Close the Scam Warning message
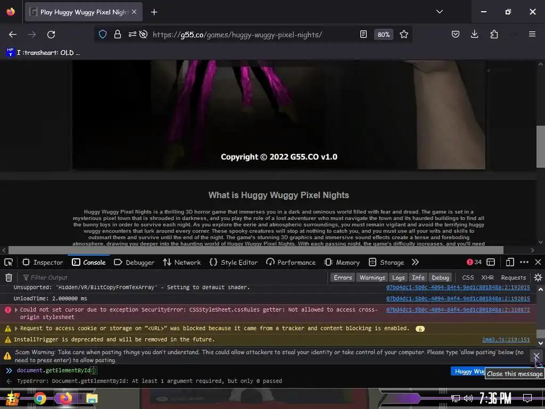Viewport: 545px width, 409px height. [536, 355]
